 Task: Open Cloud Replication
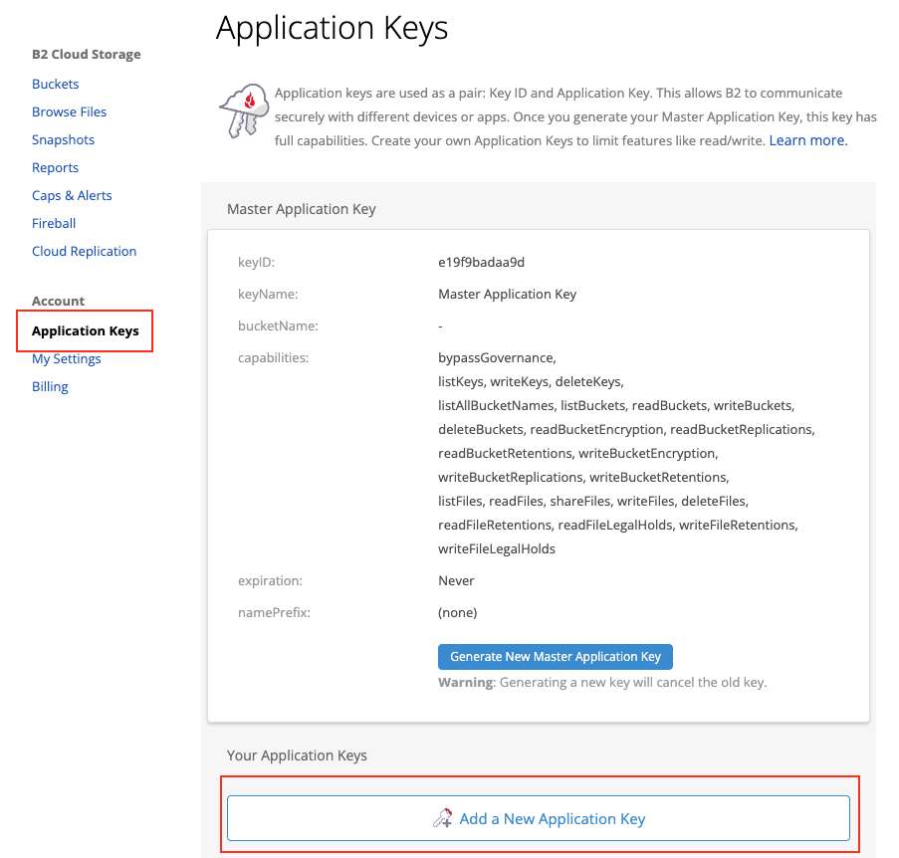point(85,251)
